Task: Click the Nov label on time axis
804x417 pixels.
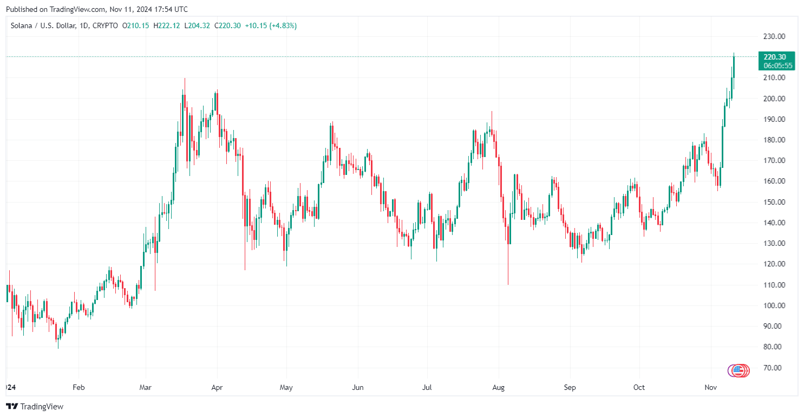Action: pos(711,388)
